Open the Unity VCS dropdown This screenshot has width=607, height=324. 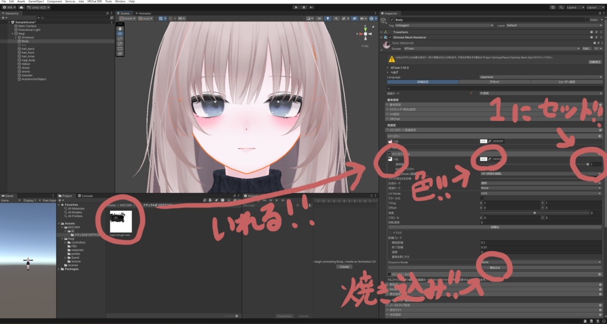38,7
